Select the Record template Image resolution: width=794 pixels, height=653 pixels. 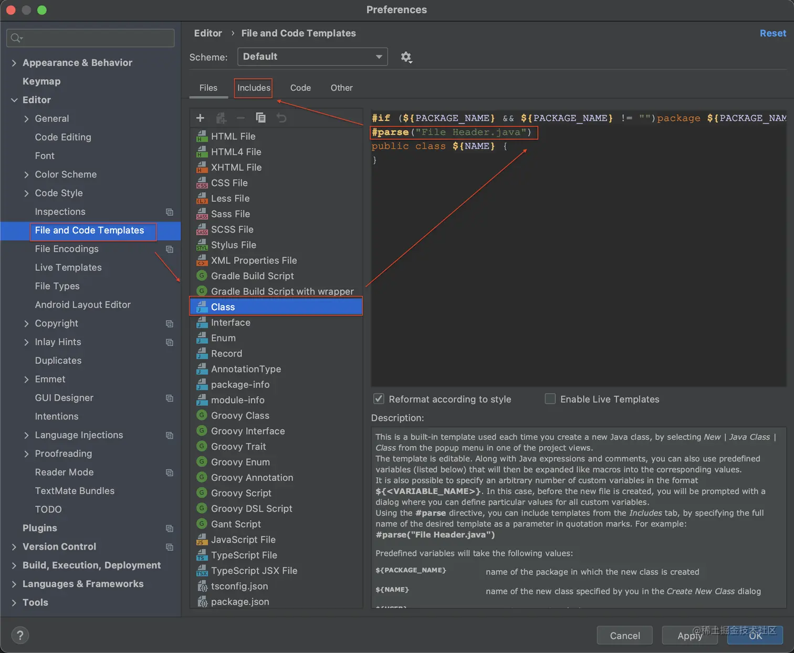[x=276, y=353]
